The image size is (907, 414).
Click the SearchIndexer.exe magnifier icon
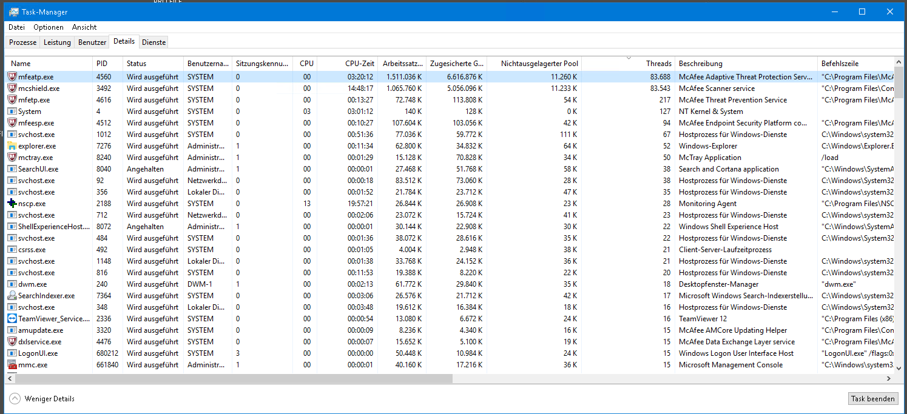(12, 296)
